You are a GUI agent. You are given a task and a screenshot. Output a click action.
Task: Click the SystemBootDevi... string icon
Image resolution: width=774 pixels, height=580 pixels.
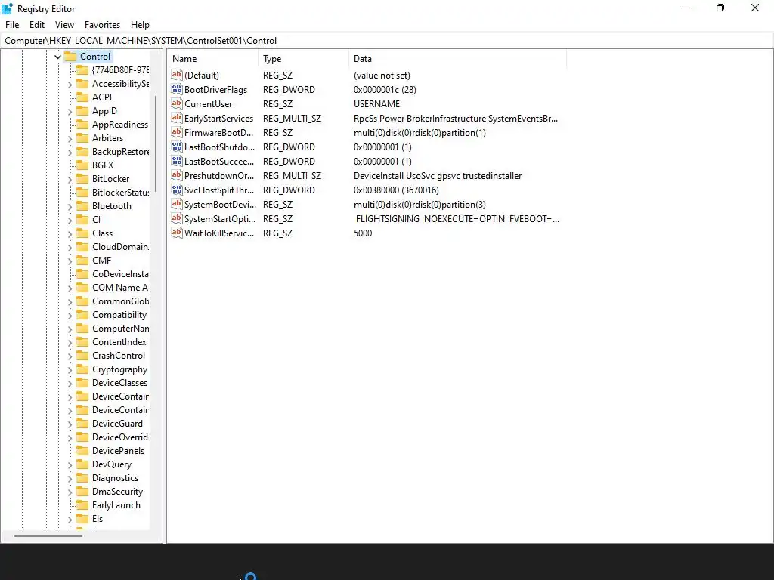[x=177, y=204]
